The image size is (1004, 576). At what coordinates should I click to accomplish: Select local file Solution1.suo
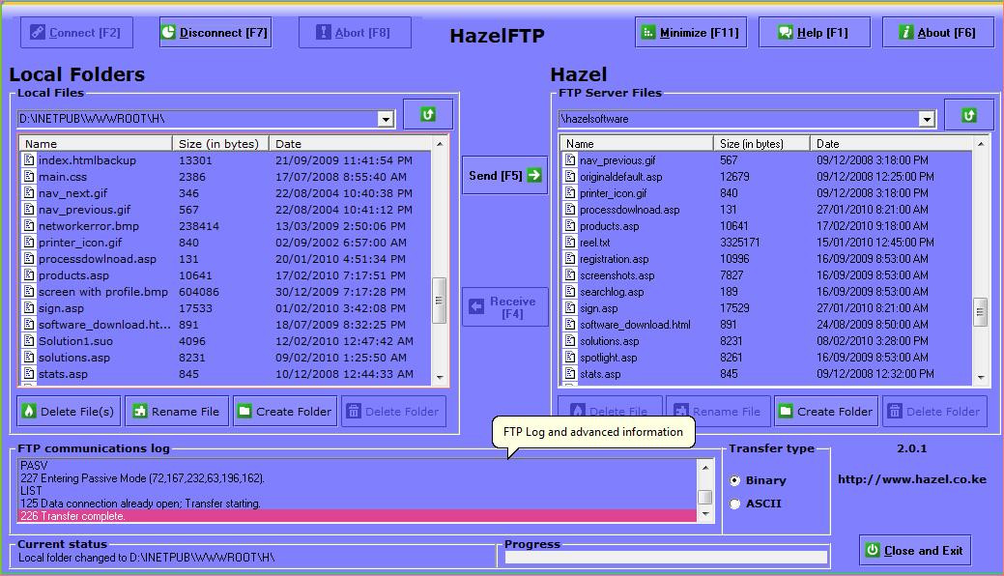coord(75,341)
